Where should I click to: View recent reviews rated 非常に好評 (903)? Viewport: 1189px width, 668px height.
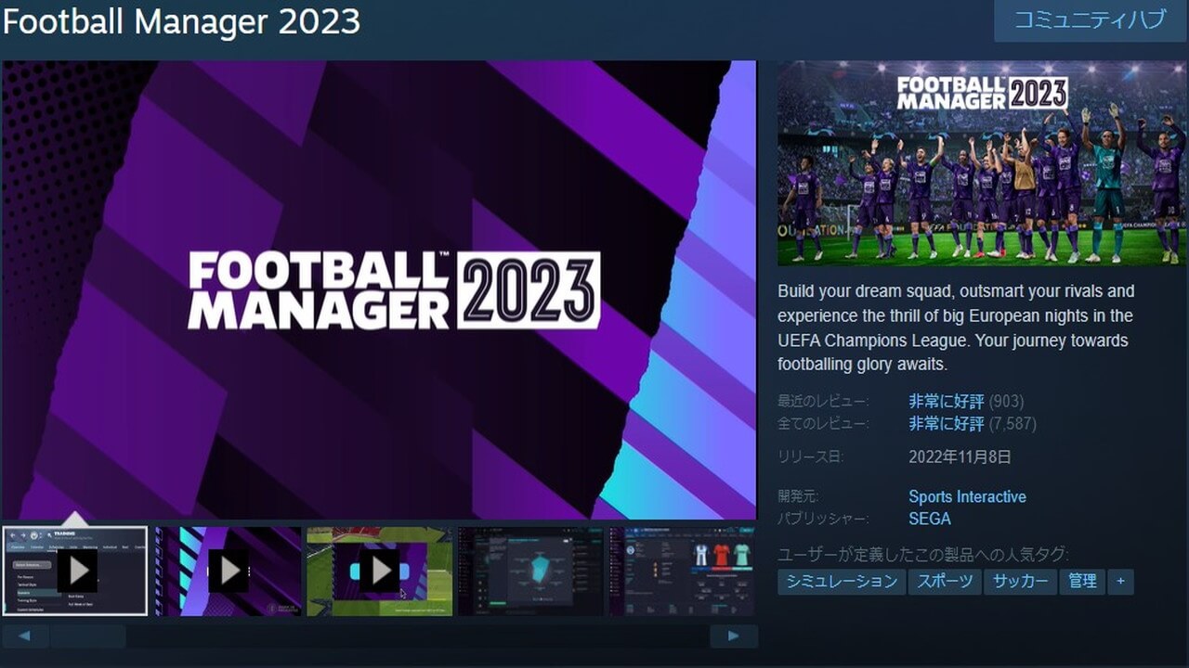click(x=943, y=401)
